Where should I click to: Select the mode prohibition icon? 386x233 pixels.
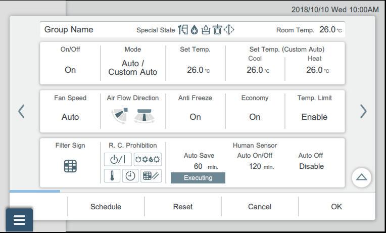pyautogui.click(x=148, y=159)
